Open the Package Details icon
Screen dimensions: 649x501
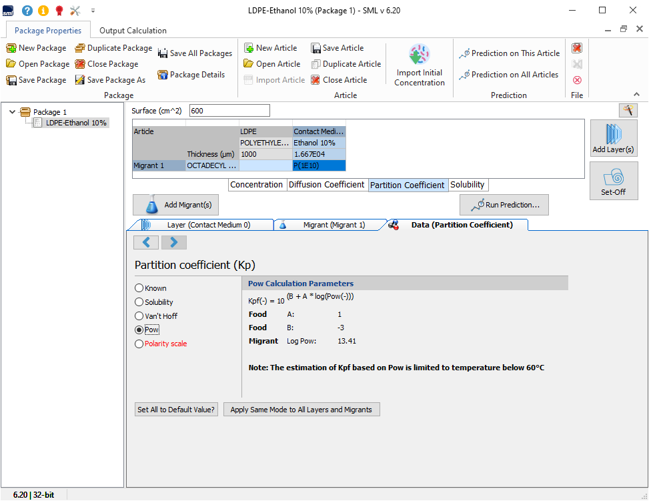click(163, 75)
